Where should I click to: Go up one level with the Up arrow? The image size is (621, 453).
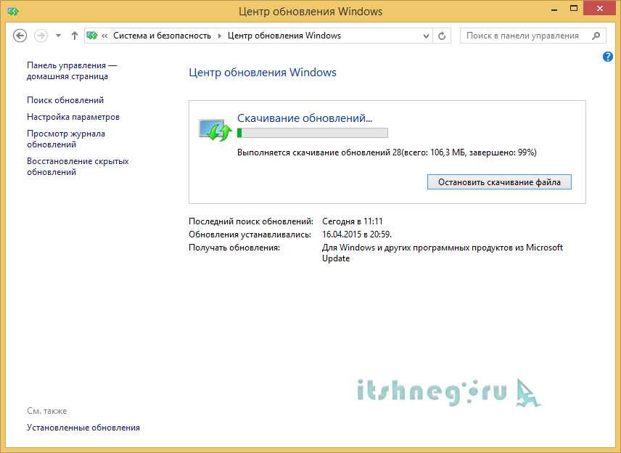[74, 36]
